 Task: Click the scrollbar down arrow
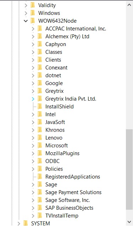(x=129, y=222)
